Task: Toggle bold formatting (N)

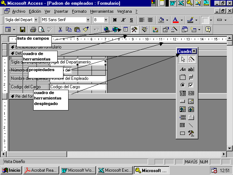Action: point(114,20)
